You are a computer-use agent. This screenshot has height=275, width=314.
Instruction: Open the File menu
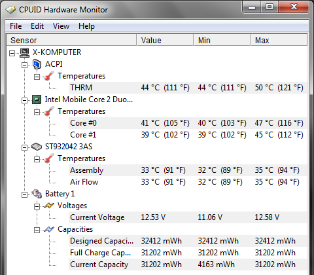click(x=16, y=26)
